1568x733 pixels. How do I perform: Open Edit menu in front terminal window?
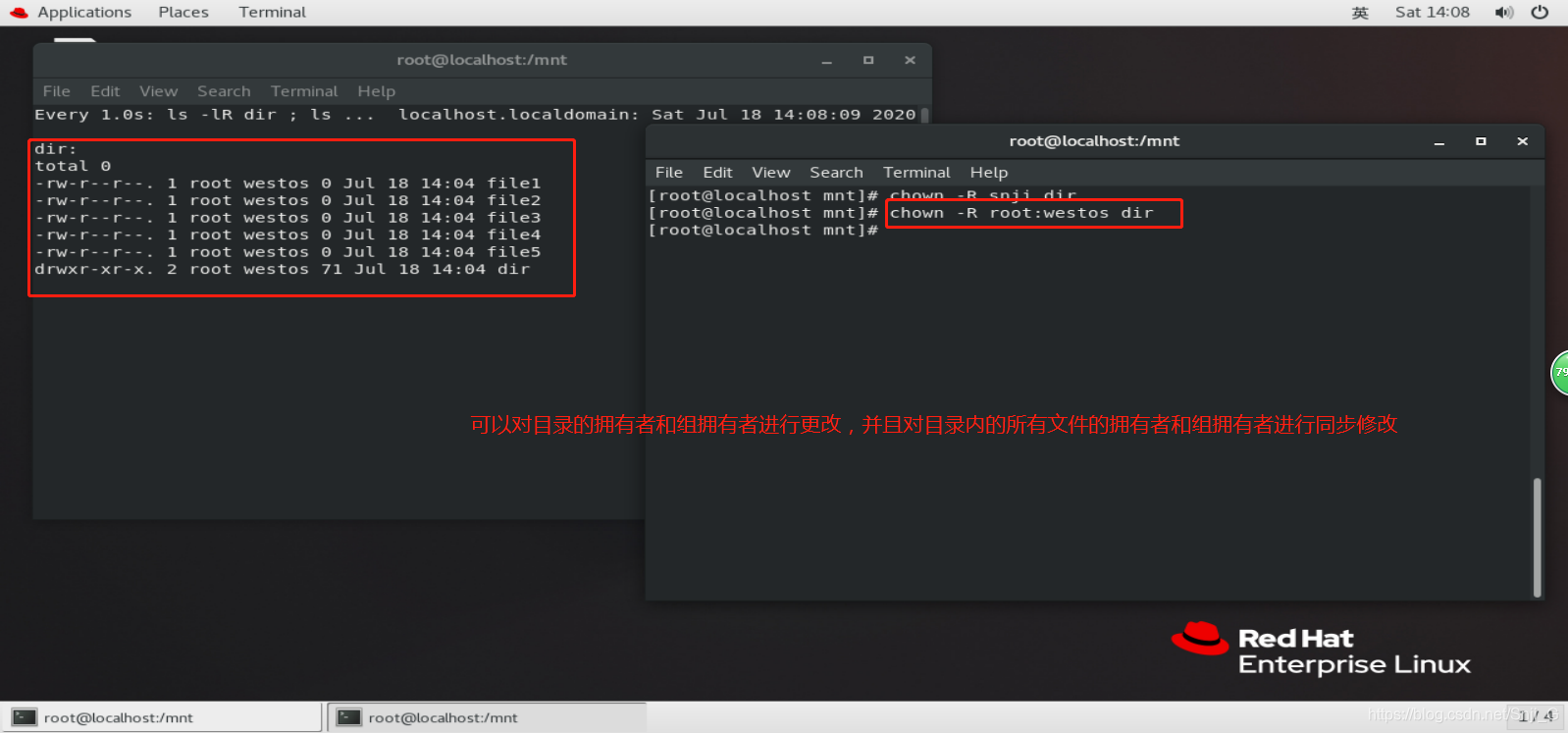coord(717,173)
